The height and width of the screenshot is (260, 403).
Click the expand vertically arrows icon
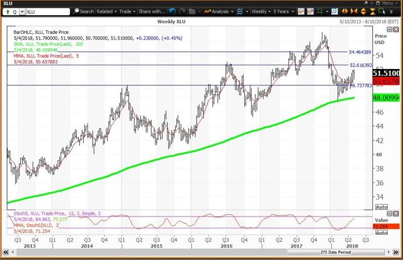pyautogui.click(x=363, y=11)
